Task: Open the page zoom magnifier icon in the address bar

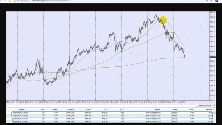Action: point(207,1)
